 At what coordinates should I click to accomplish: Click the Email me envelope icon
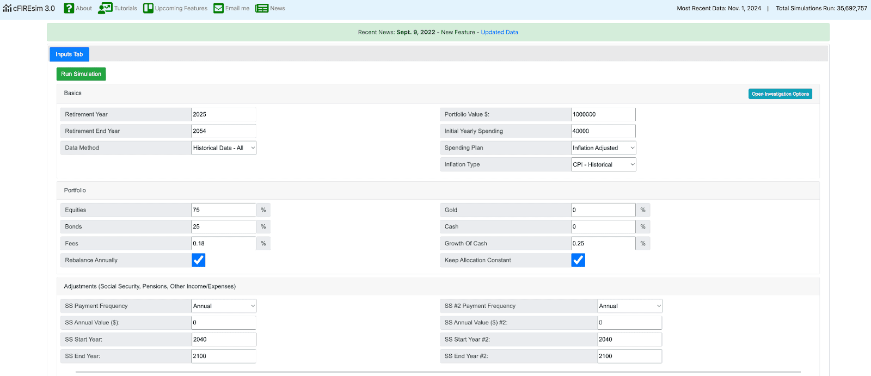click(x=218, y=8)
